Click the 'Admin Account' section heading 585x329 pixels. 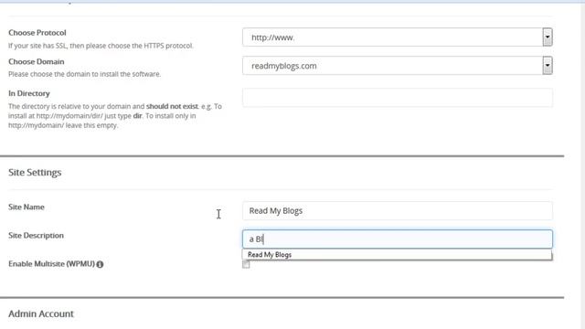41,313
